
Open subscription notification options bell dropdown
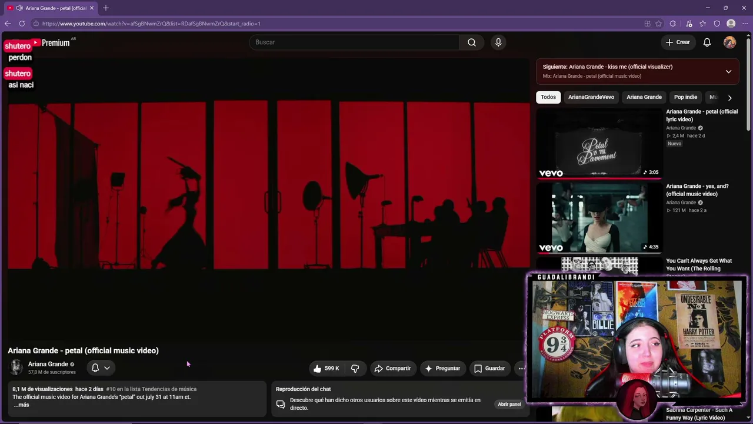tap(101, 368)
